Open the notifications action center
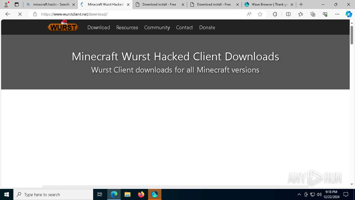 (x=346, y=194)
